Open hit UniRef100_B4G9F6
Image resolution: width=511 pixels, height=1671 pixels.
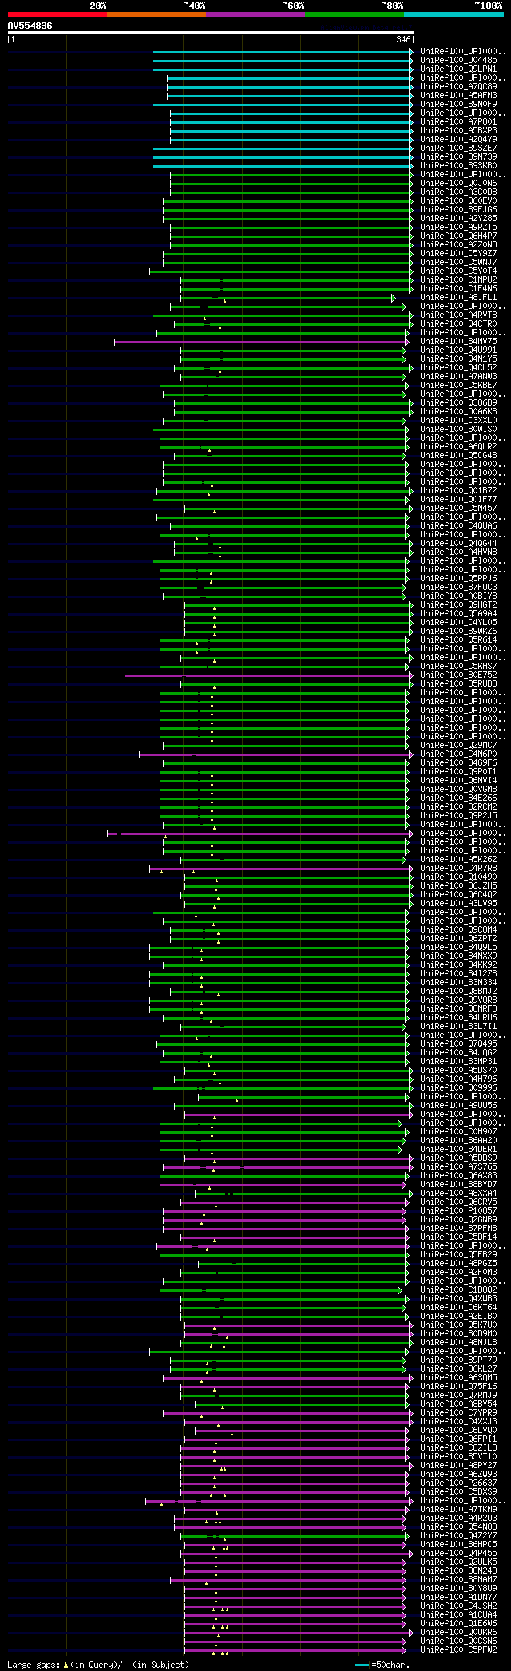[458, 763]
